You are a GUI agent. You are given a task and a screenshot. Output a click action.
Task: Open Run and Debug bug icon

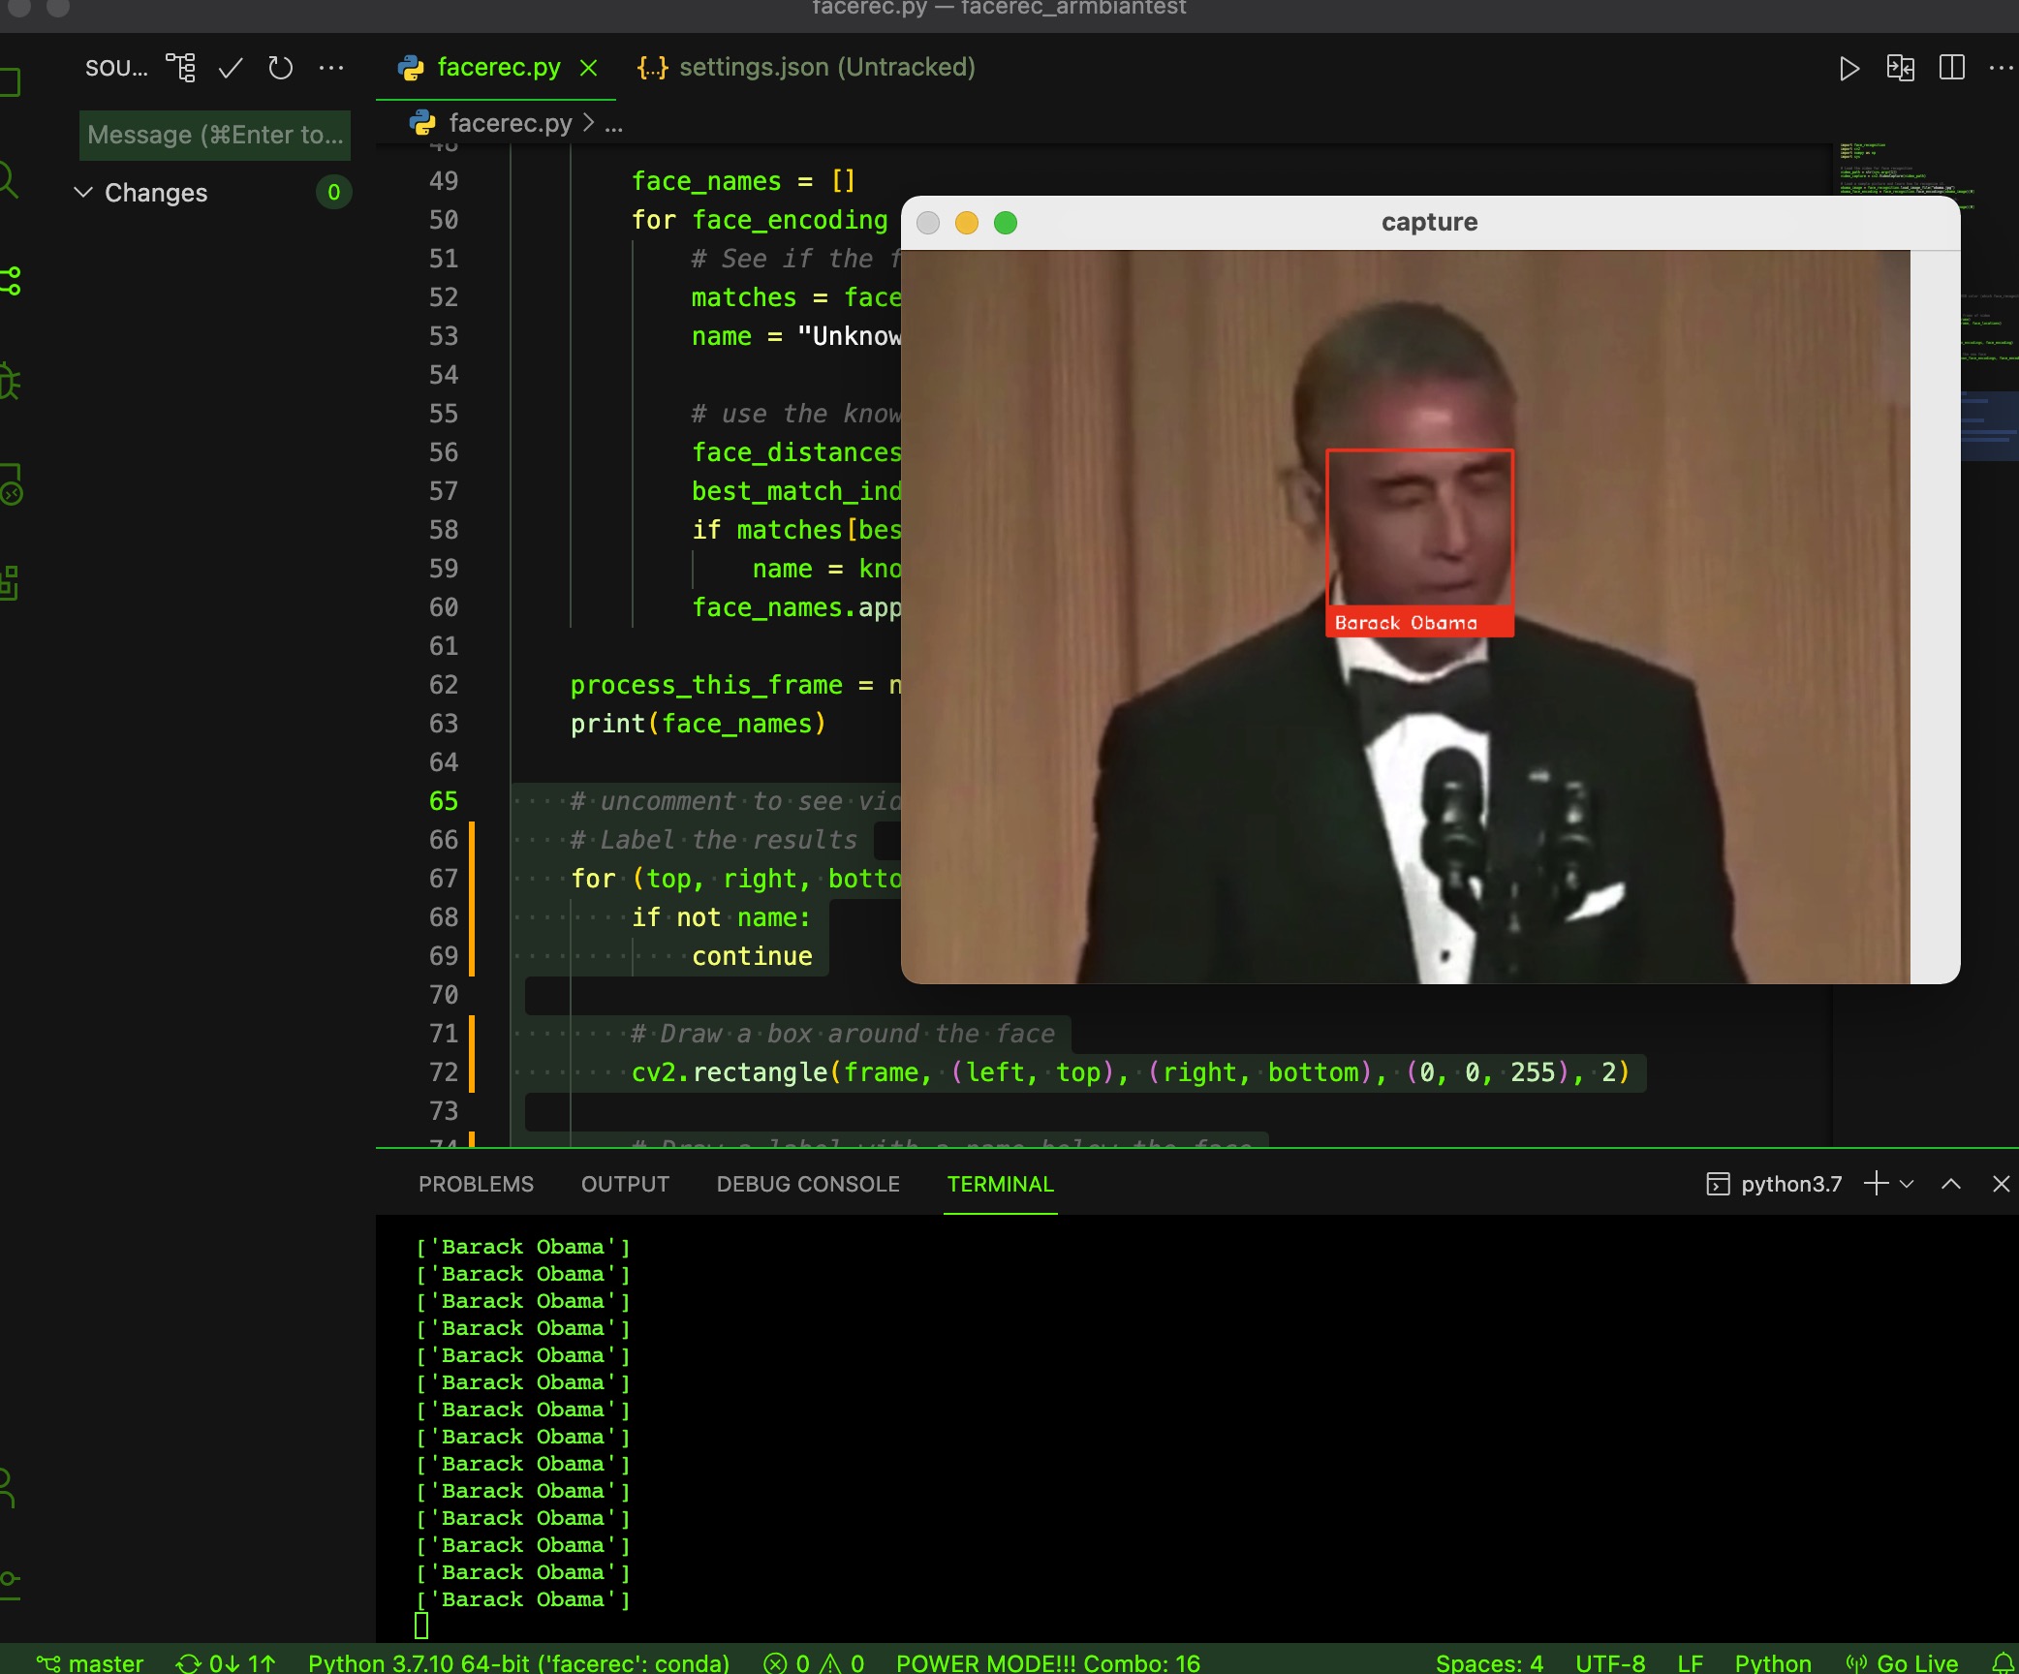[10, 382]
